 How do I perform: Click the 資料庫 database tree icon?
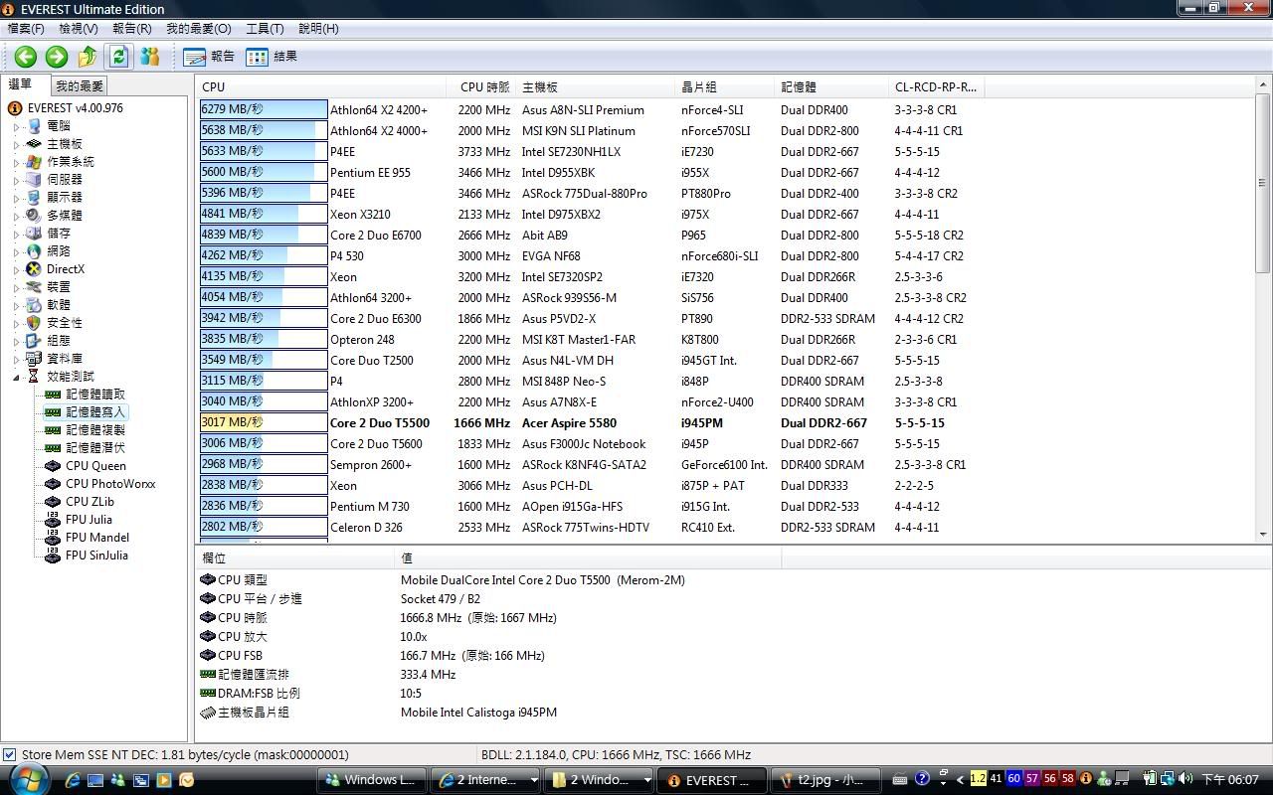[x=34, y=359]
